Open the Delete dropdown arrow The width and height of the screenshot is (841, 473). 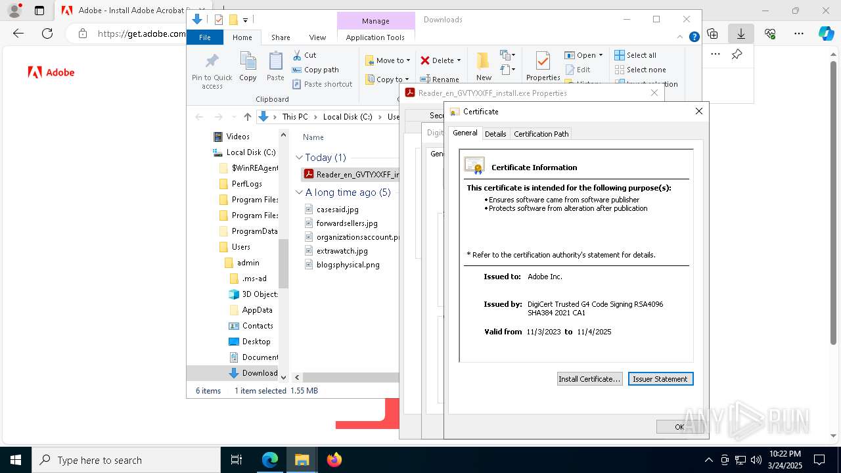(459, 60)
